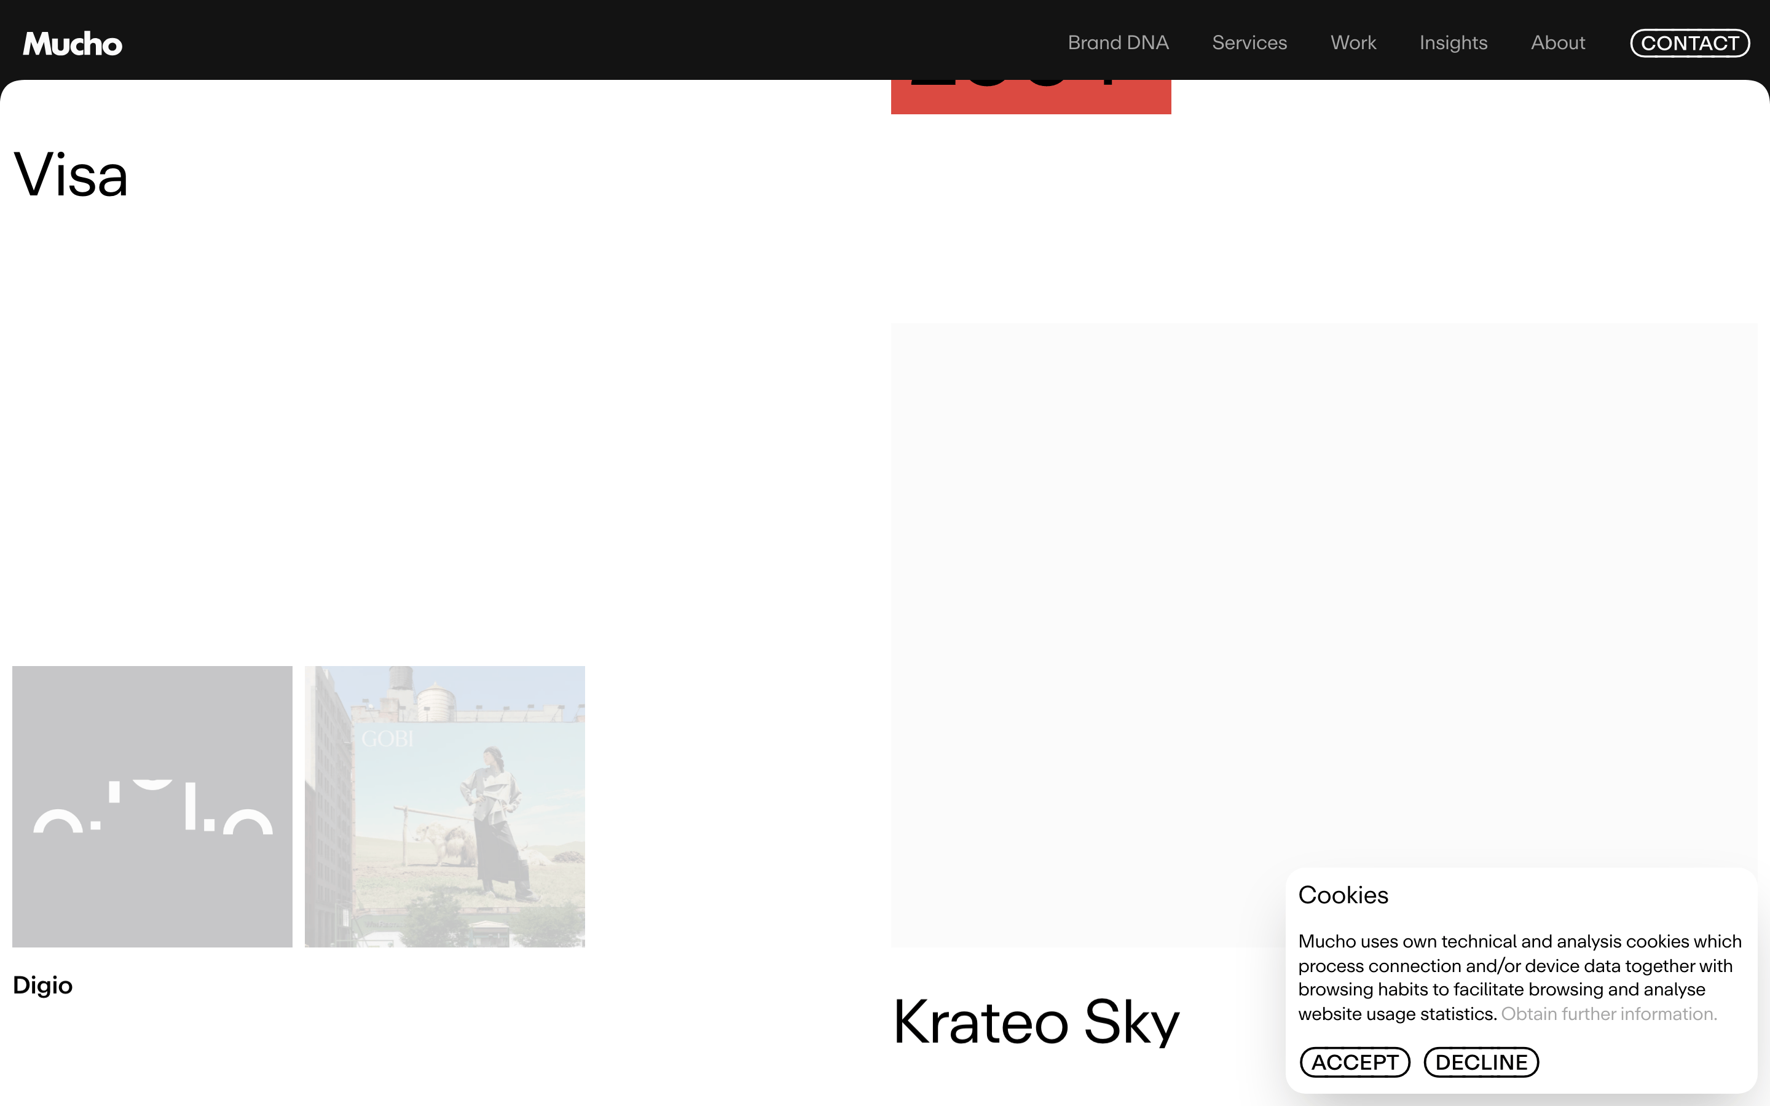Follow the Obtain further information link
Image resolution: width=1770 pixels, height=1106 pixels.
point(1608,1014)
